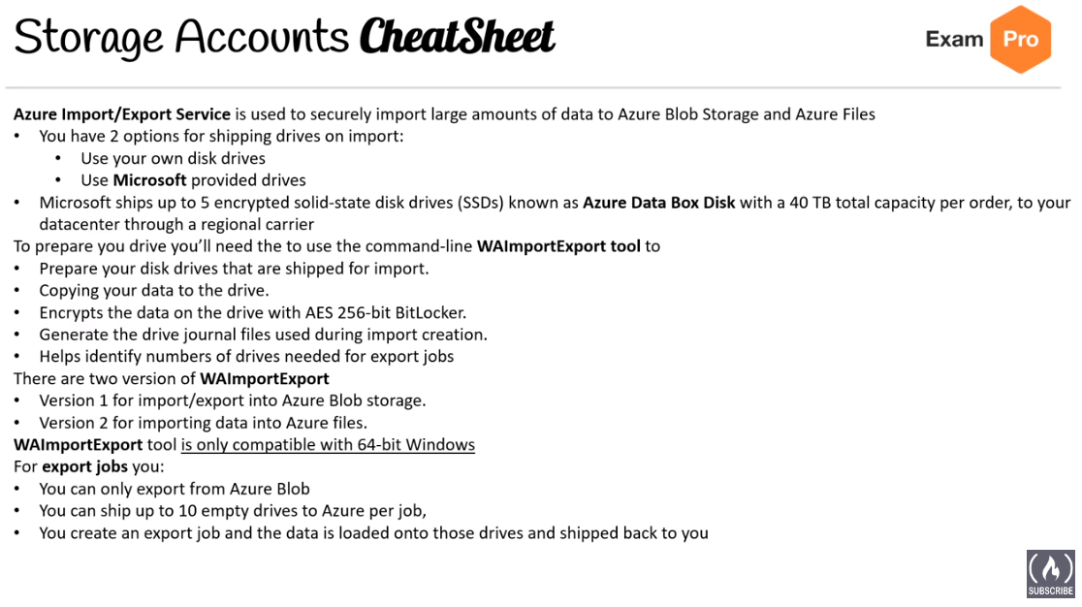1082x607 pixels.
Task: Click bold 'Azure Data Box Disk' text
Action: point(659,203)
